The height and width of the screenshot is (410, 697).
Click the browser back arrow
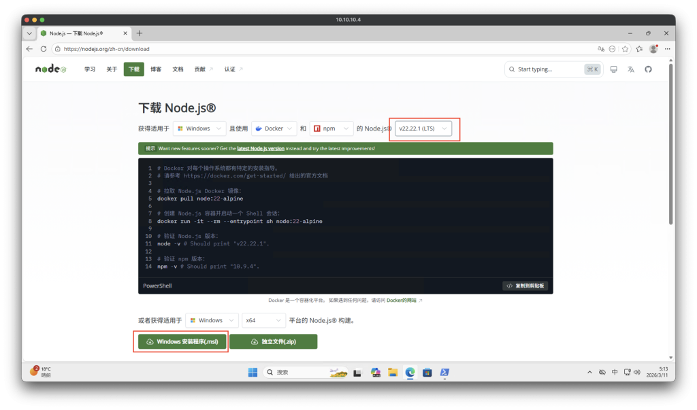29,49
